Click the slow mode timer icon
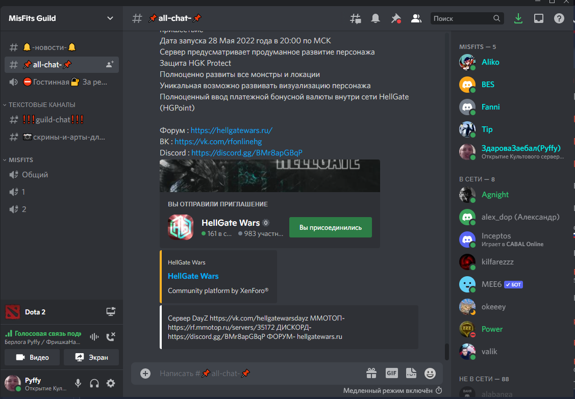The image size is (575, 399). coord(439,390)
